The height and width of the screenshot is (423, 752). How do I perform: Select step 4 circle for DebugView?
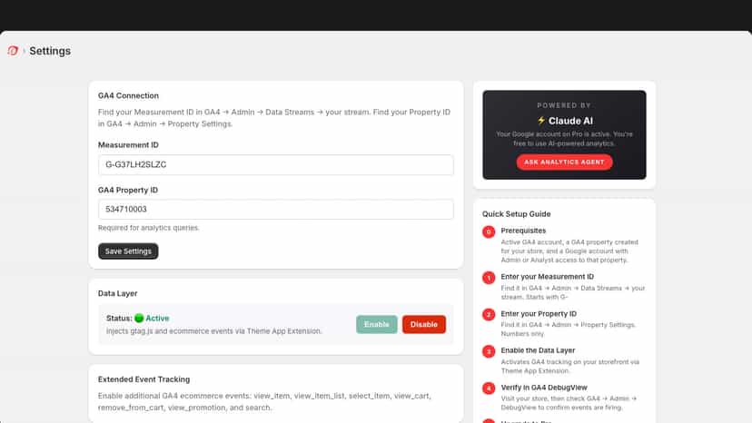(x=489, y=388)
